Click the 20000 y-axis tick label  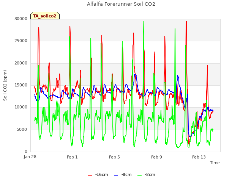21,63
